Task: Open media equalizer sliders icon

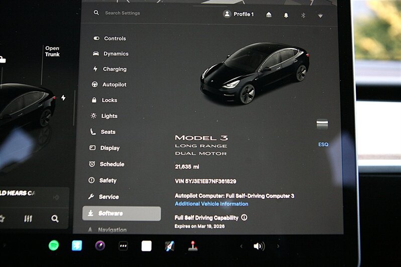Action: point(28,218)
